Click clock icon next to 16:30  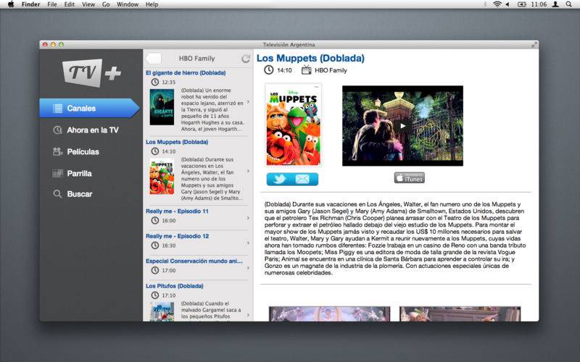tap(155, 245)
